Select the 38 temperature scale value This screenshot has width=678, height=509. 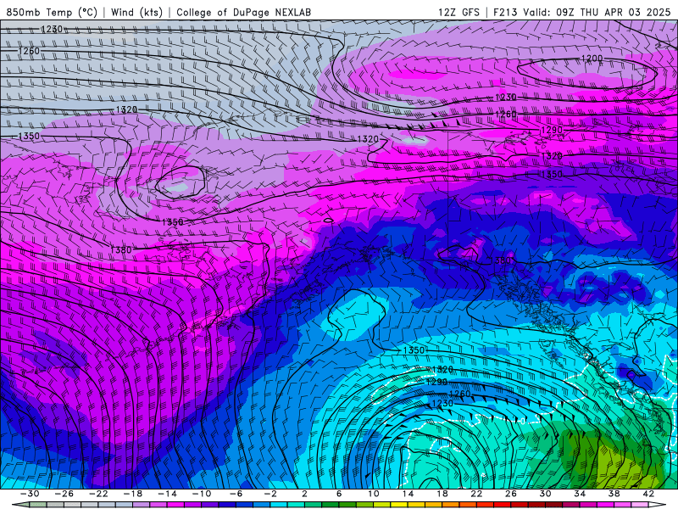click(614, 494)
